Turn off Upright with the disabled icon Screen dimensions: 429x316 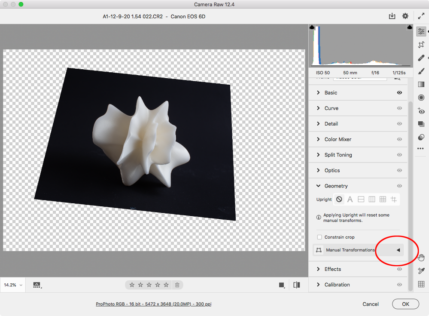[339, 199]
